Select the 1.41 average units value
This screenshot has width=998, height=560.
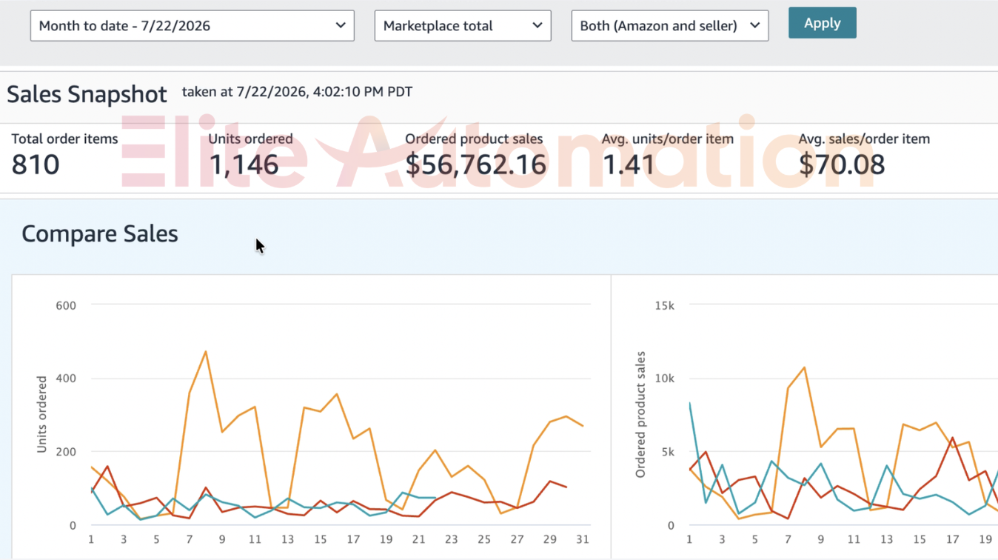629,164
